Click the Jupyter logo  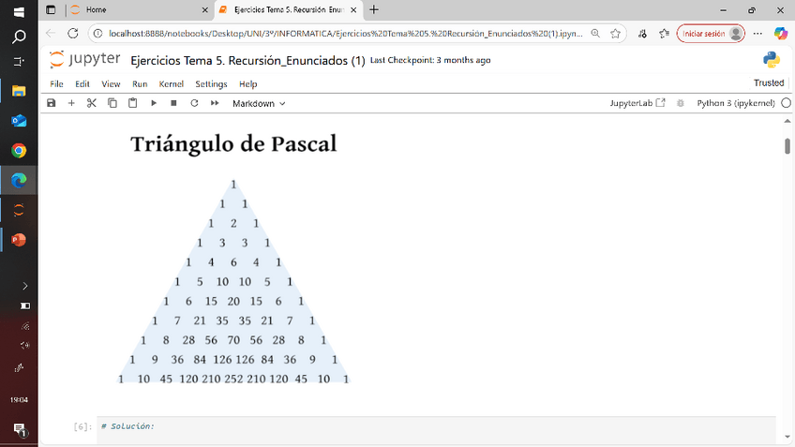pyautogui.click(x=84, y=59)
